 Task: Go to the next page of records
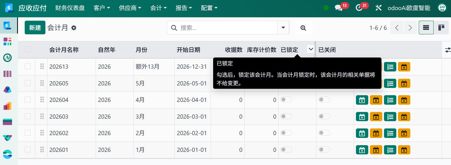point(410,28)
